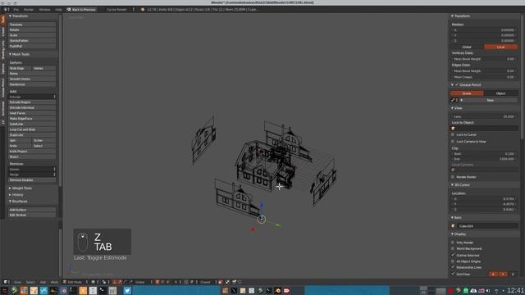Collapse Mesh Tools panel
Screen dimensions: 525x295
click(19, 54)
